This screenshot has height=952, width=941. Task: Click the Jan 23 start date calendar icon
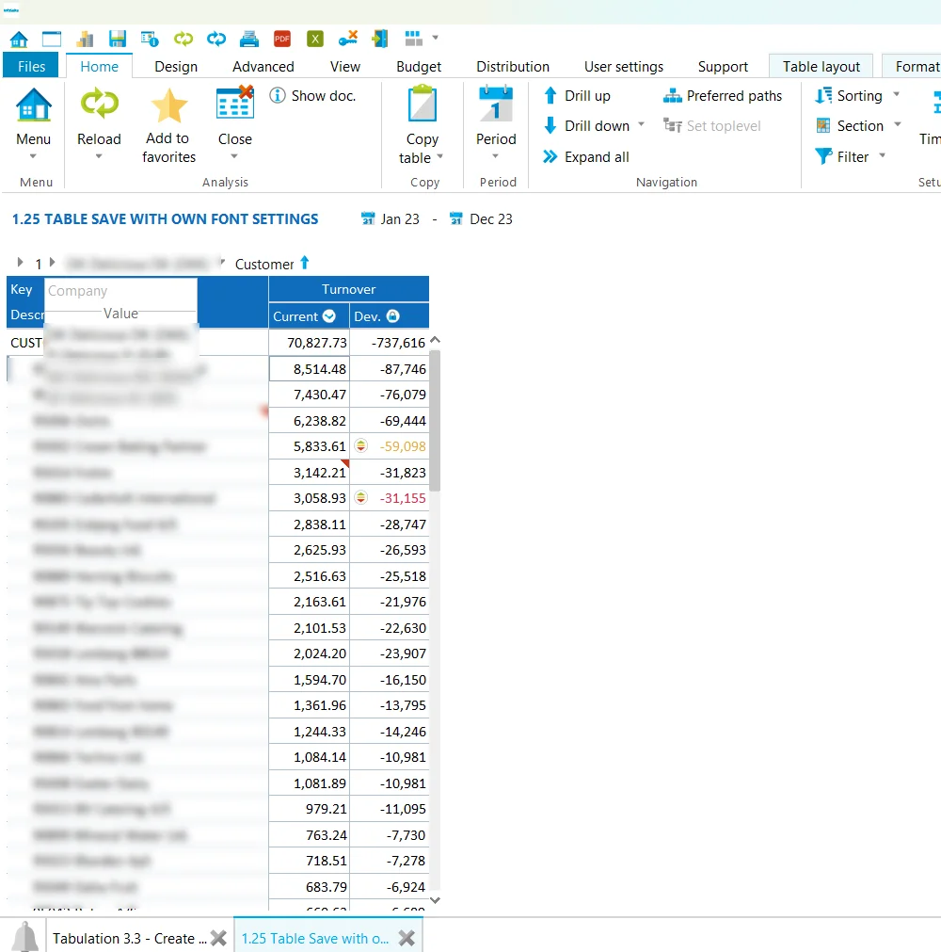tap(368, 218)
